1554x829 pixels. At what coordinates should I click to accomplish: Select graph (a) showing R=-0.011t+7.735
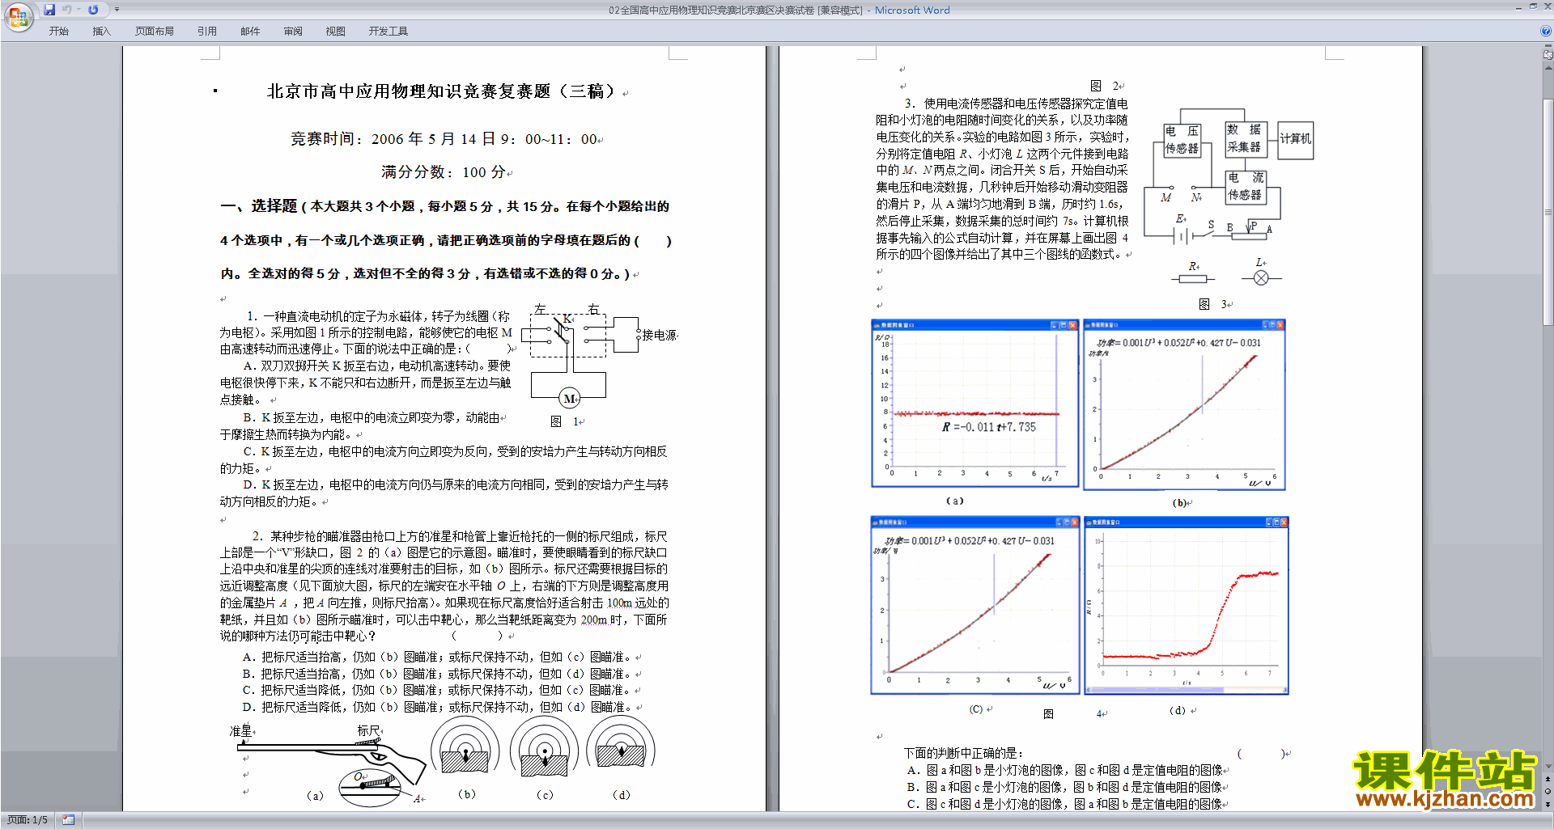point(975,404)
